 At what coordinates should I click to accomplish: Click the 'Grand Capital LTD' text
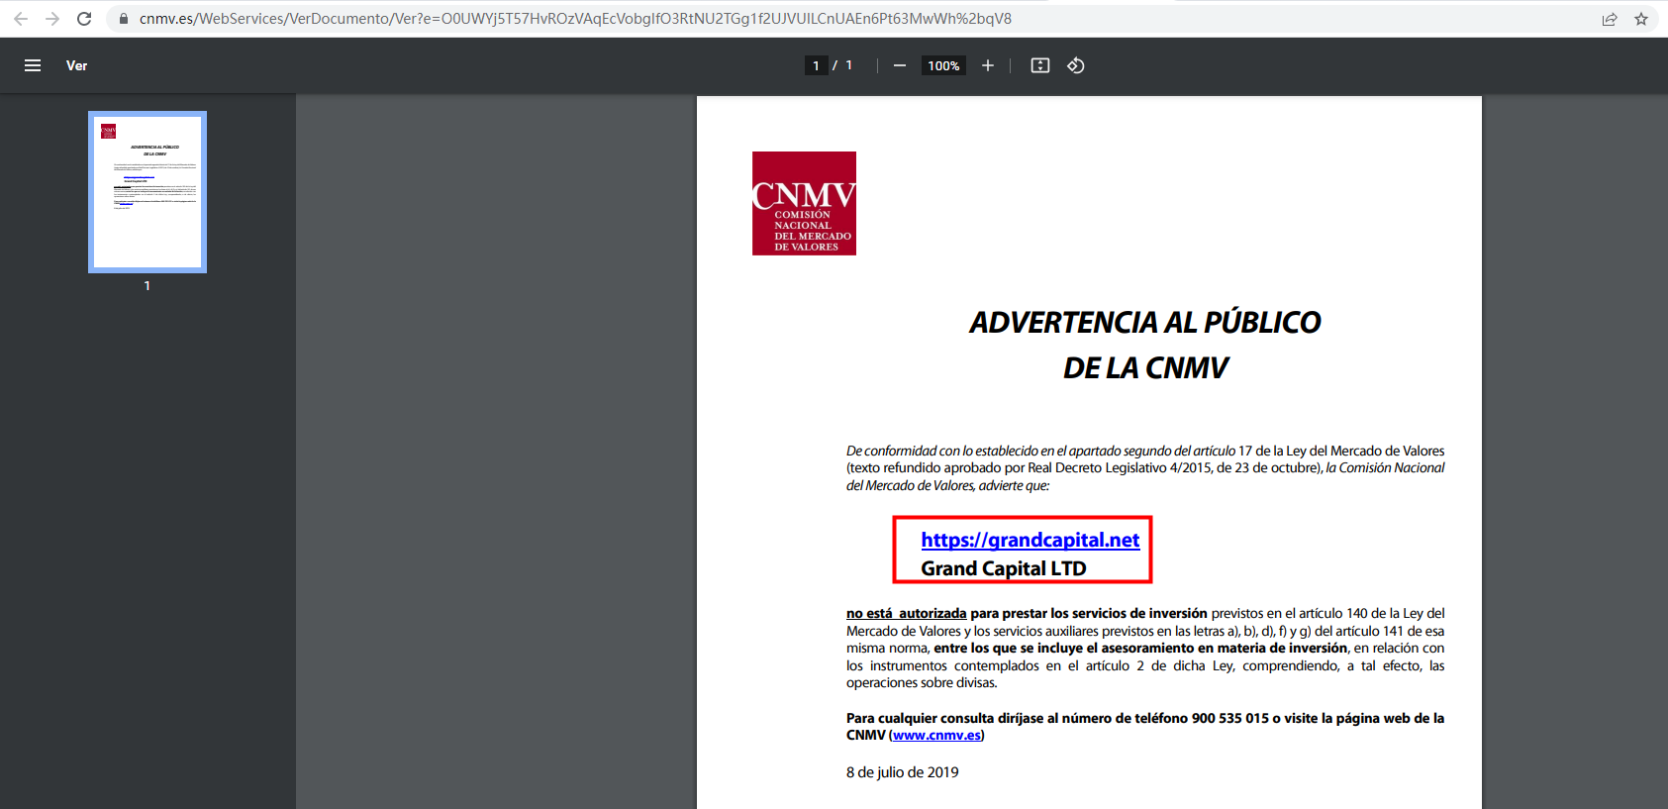pyautogui.click(x=1004, y=568)
